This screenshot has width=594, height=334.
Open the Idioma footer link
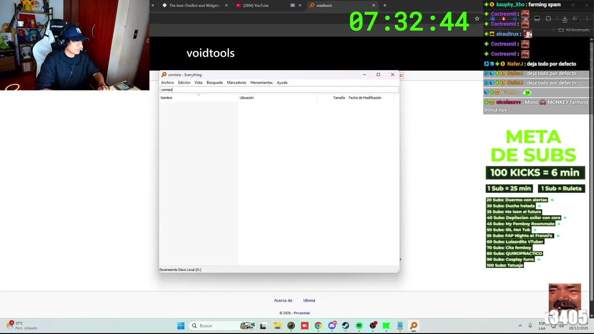[309, 301]
